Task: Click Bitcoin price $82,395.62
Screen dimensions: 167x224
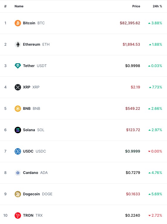Action: click(130, 23)
